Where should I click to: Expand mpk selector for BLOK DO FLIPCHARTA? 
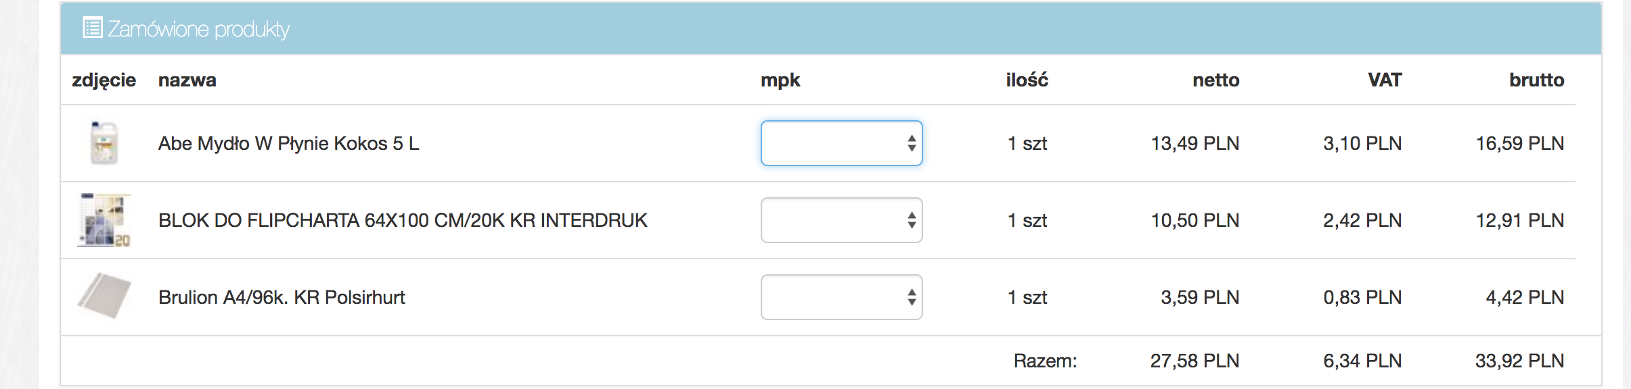pyautogui.click(x=841, y=220)
